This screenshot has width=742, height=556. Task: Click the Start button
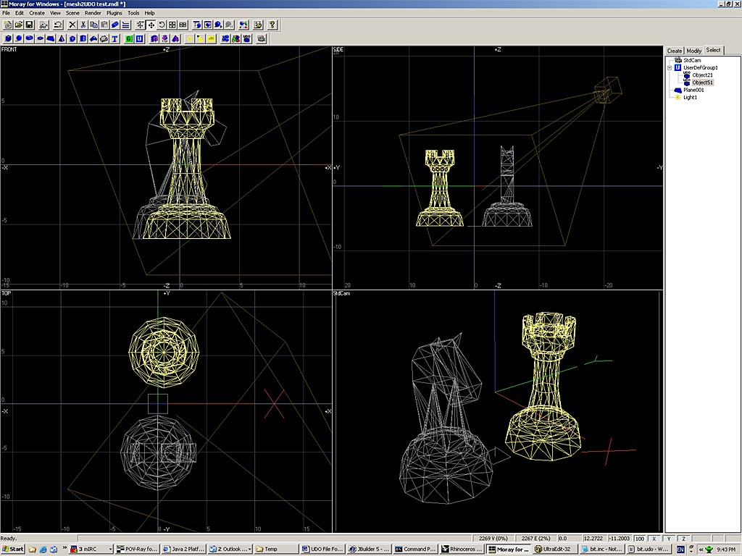(13, 549)
